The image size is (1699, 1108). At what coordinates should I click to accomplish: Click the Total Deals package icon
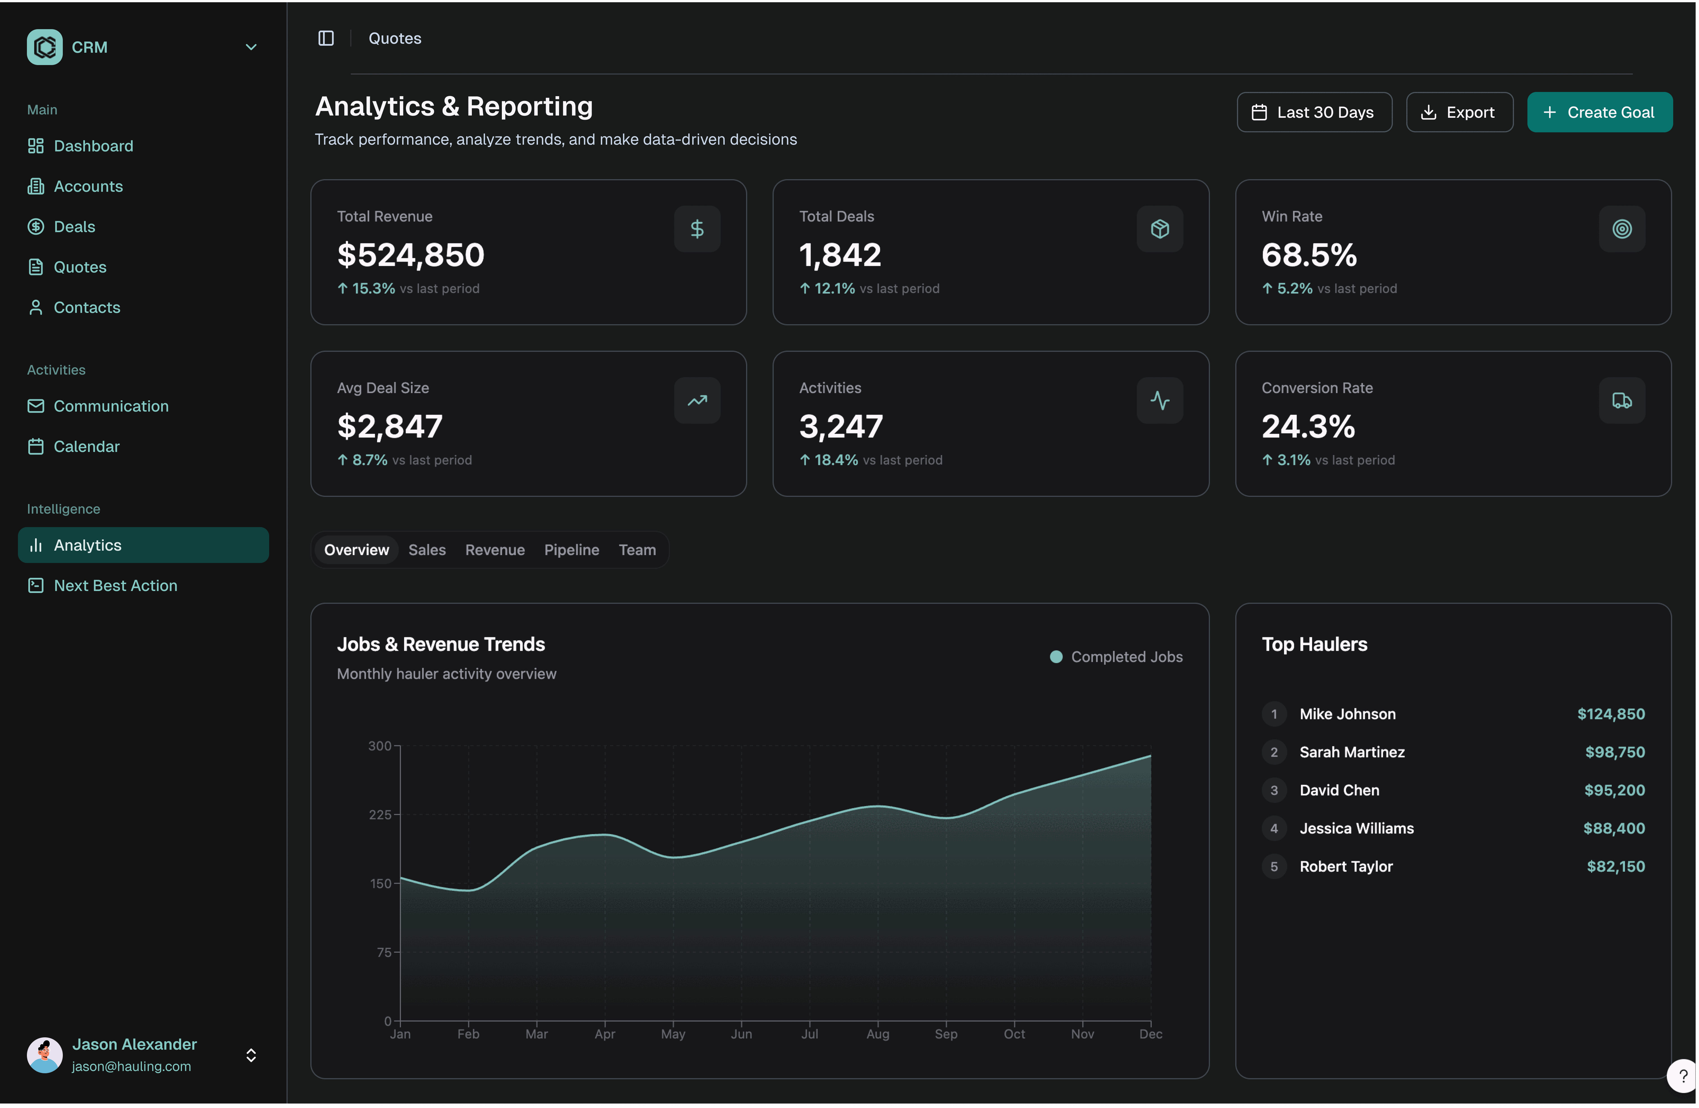coord(1160,229)
